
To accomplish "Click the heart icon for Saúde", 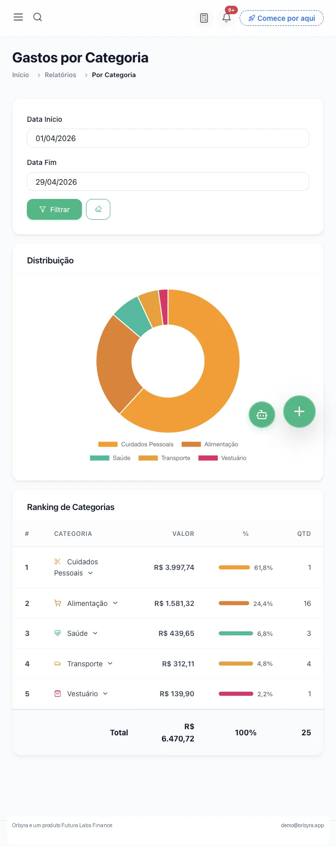I will (57, 633).
